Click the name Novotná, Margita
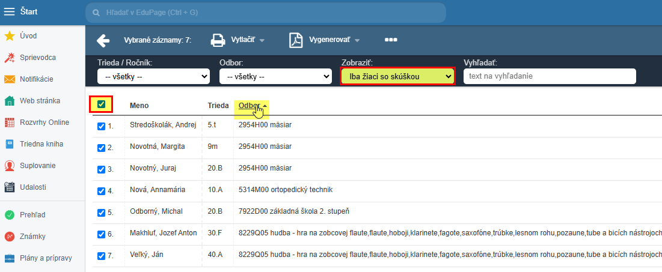 (x=157, y=147)
